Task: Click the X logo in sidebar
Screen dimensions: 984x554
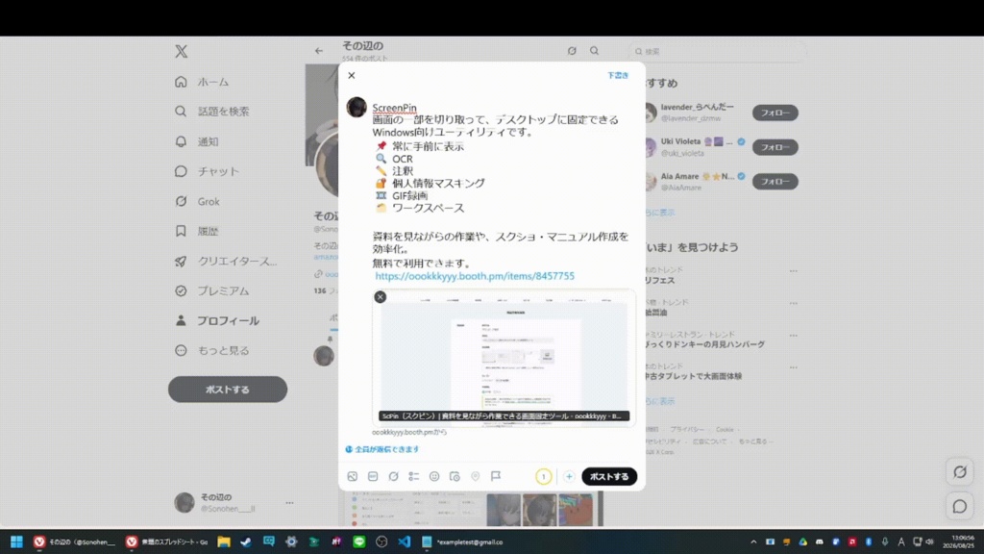Action: (x=182, y=52)
